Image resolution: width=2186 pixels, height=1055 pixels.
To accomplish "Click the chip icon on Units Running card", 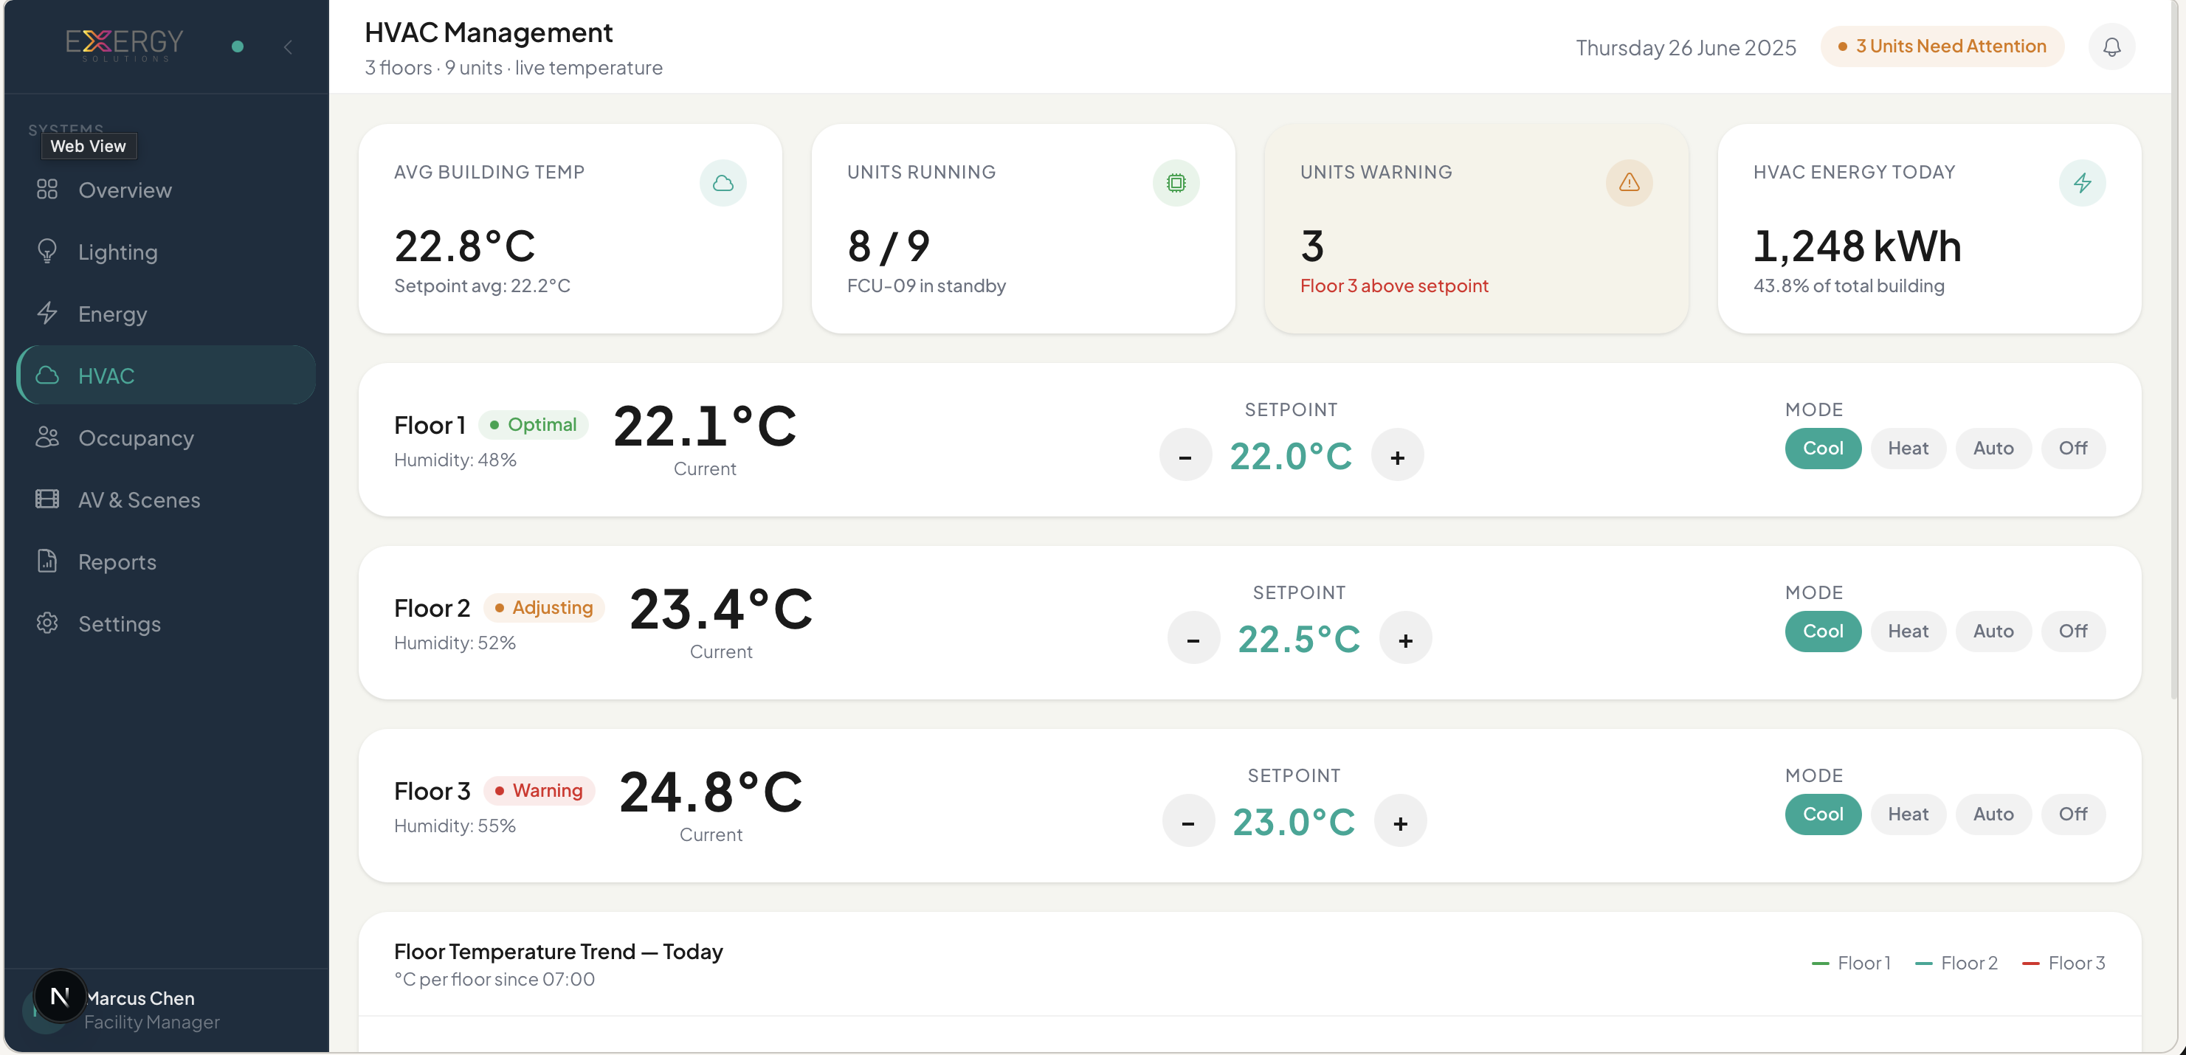I will (1176, 182).
